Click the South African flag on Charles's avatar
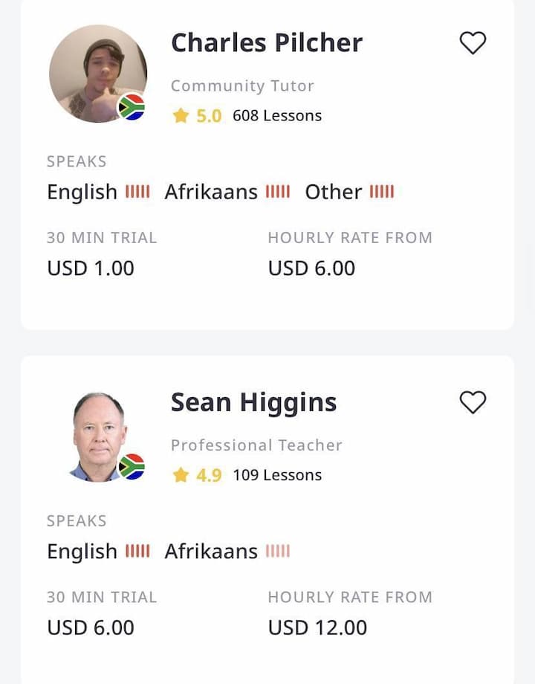The width and height of the screenshot is (535, 684). (132, 107)
